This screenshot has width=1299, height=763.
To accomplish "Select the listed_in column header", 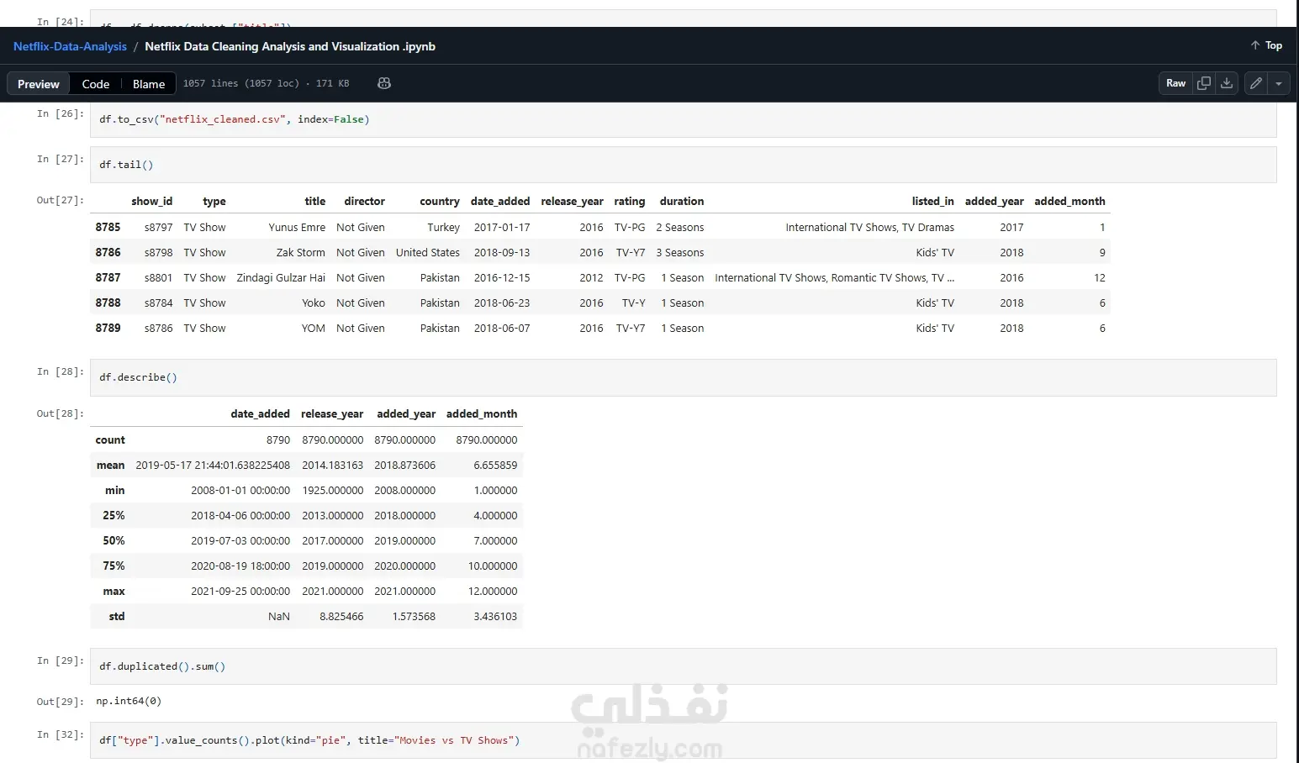I will coord(932,202).
